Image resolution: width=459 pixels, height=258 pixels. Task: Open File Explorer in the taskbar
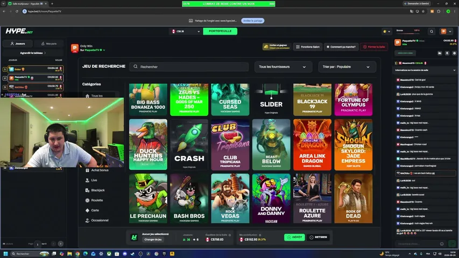pyautogui.click(x=69, y=254)
